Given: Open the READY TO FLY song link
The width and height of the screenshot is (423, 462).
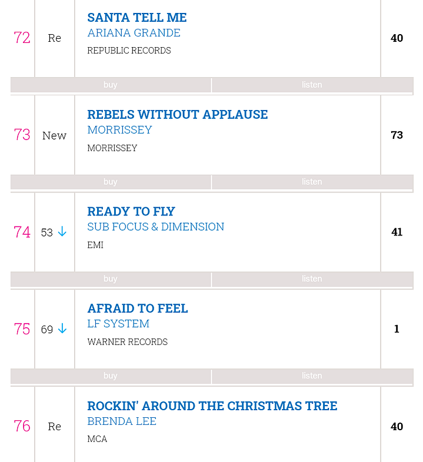Looking at the screenshot, I should (131, 211).
